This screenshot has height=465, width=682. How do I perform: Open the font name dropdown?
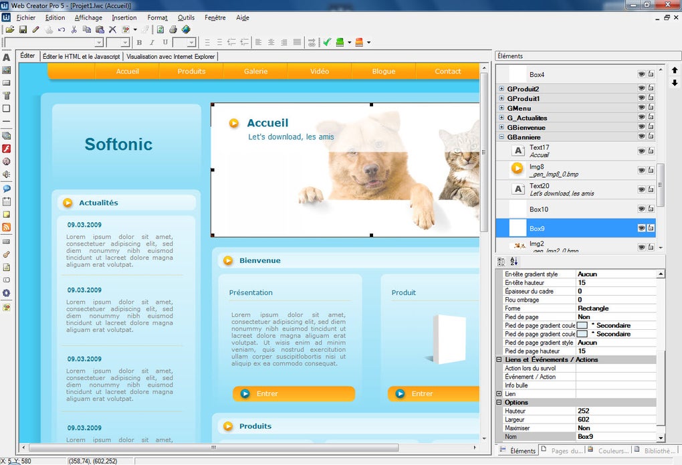tap(99, 42)
